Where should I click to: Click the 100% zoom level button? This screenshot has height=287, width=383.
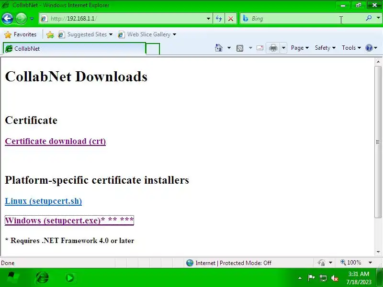click(351, 263)
